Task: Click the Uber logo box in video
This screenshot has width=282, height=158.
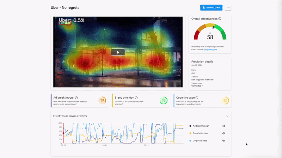Action: click(65, 23)
